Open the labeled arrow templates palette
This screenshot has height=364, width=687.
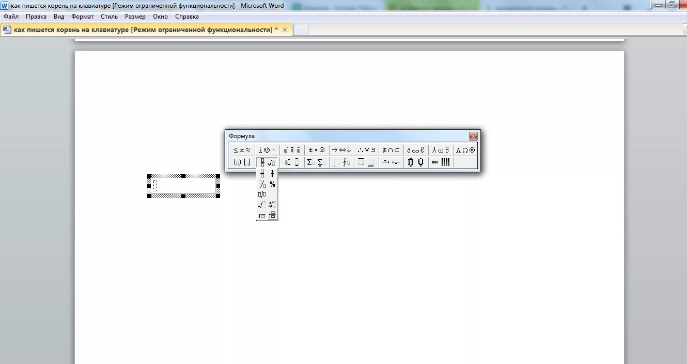coord(391,162)
